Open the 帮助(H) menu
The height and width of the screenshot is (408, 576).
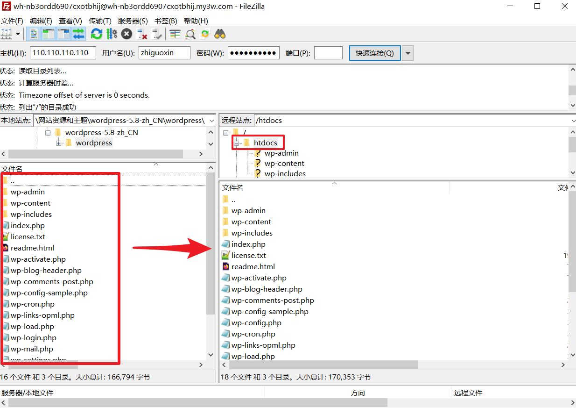[196, 21]
